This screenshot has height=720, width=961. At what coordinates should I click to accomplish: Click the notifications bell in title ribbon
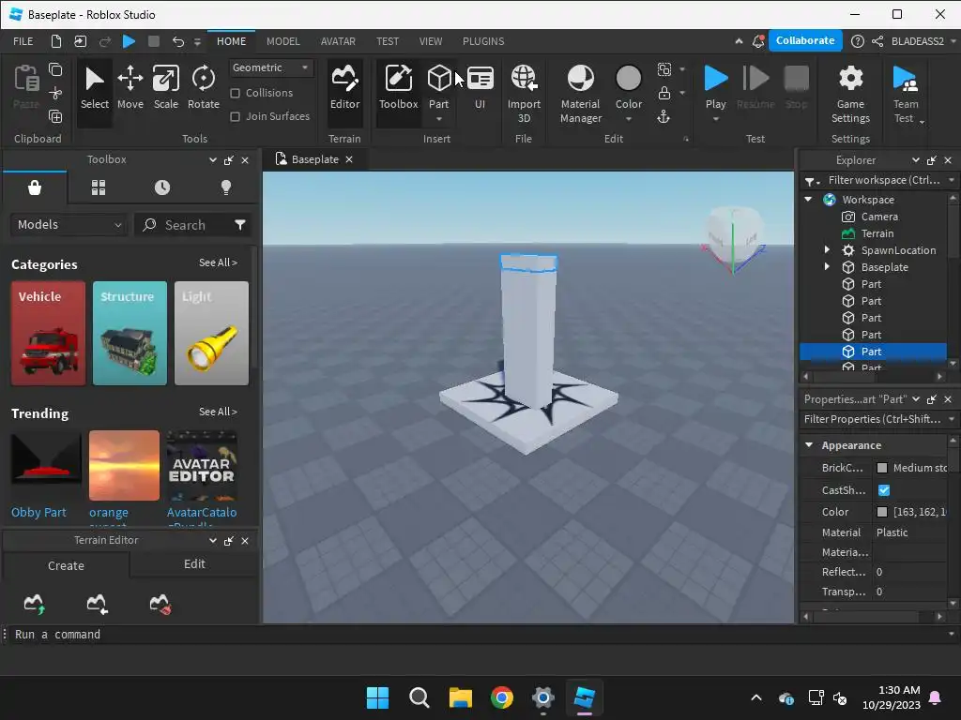point(758,41)
